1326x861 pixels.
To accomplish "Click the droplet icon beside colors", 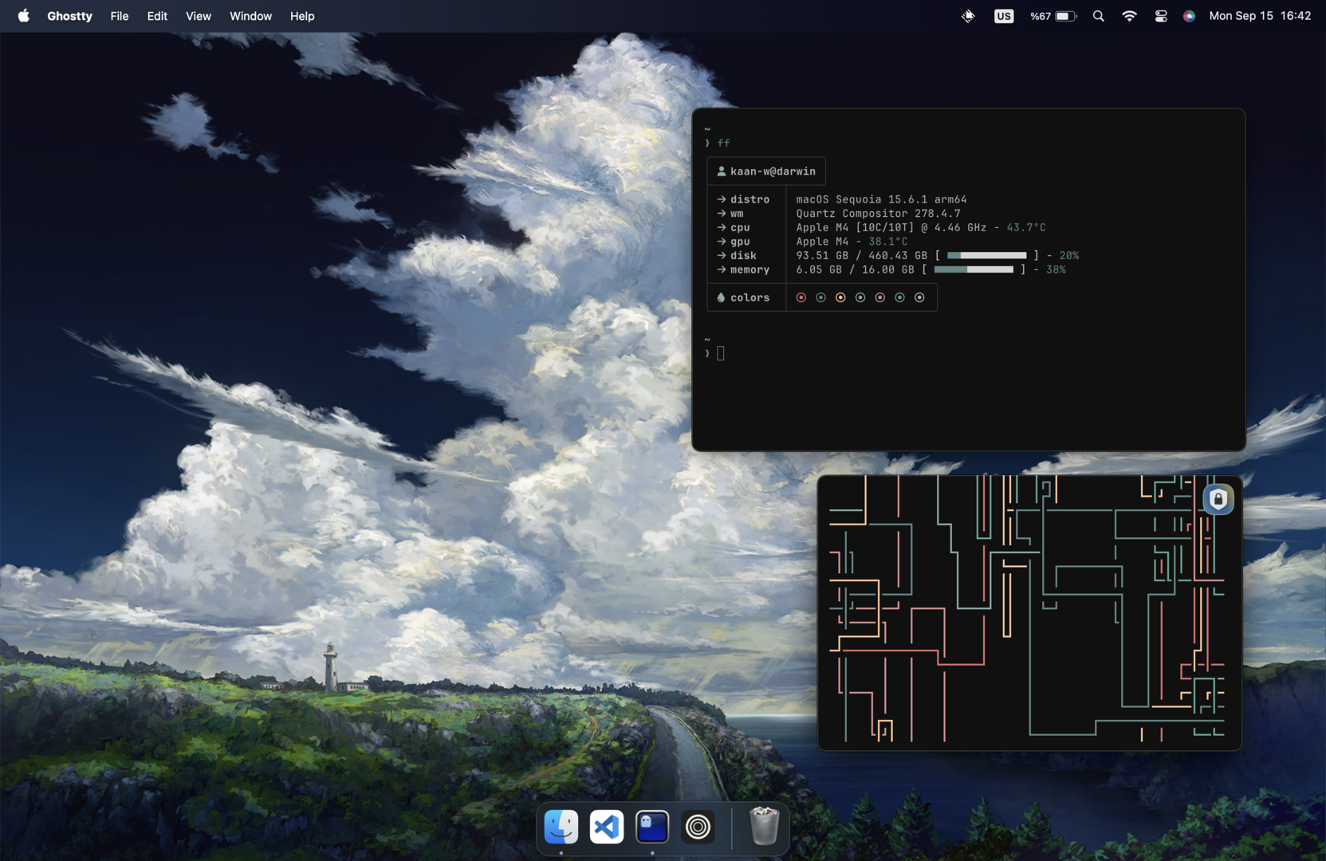I will [721, 297].
